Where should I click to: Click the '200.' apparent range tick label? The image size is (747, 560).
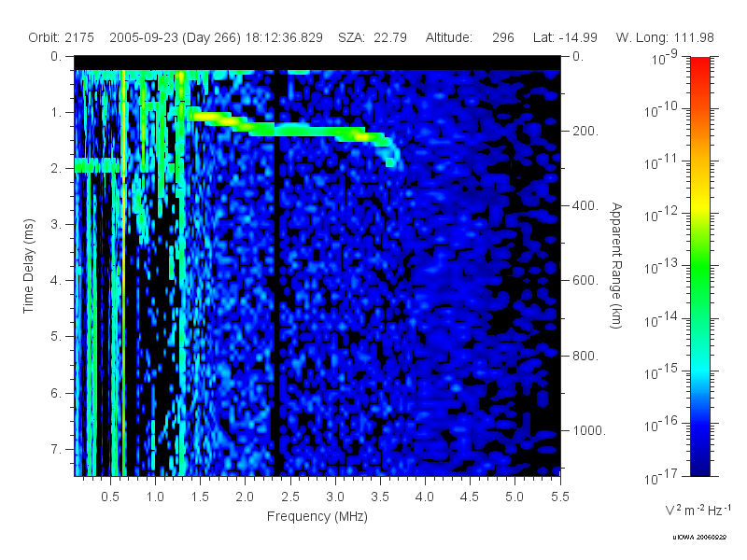pos(585,131)
